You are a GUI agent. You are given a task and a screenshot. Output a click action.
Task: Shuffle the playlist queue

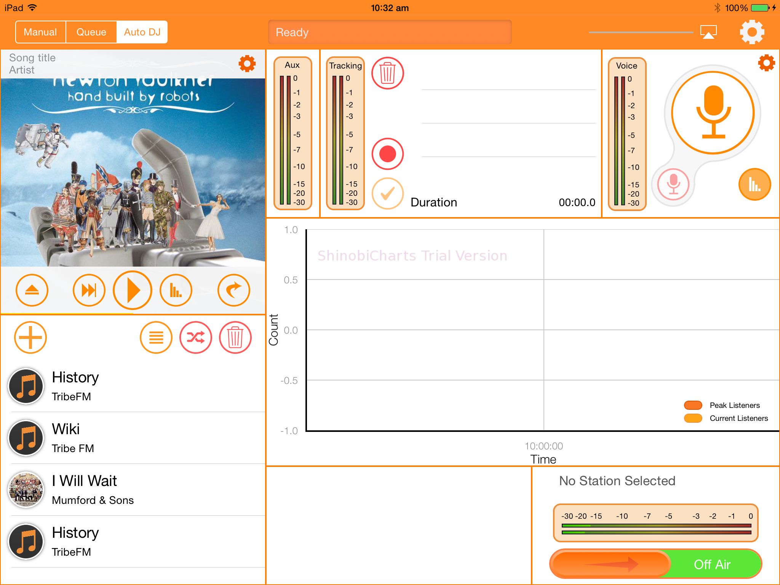pos(195,337)
